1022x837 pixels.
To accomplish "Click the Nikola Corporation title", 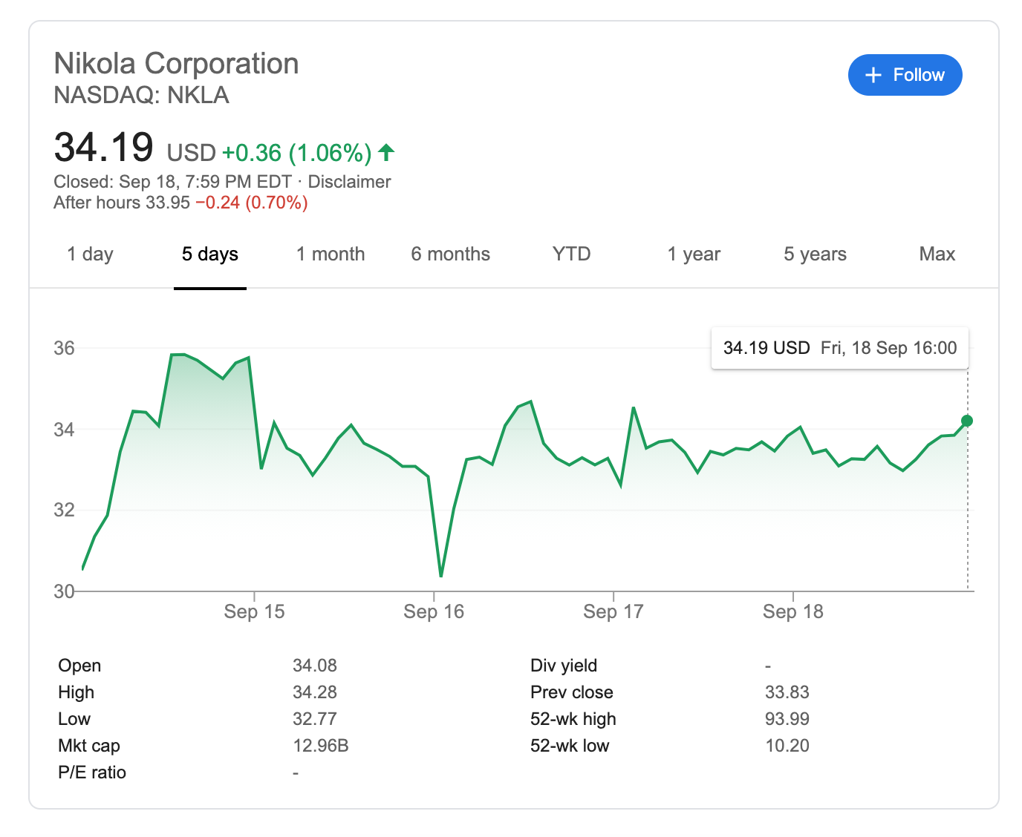I will coord(176,64).
